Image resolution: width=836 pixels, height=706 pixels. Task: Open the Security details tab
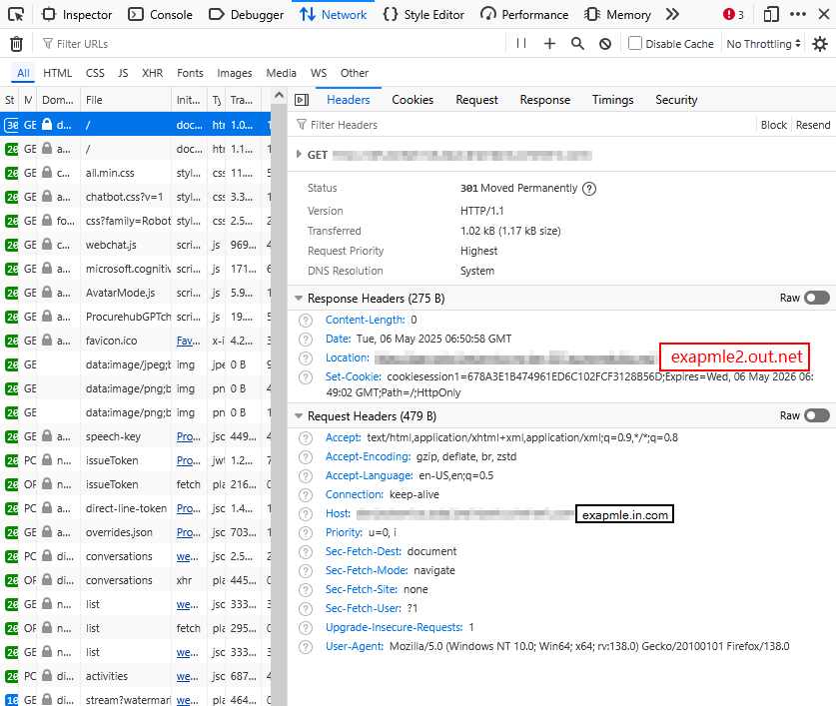676,100
